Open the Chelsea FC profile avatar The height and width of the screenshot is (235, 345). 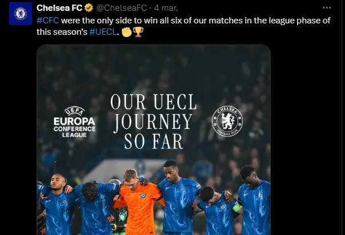[21, 14]
